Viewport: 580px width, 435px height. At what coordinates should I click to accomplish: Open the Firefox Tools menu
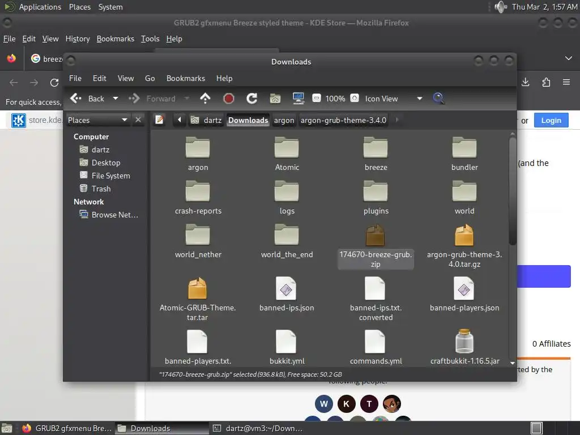pyautogui.click(x=150, y=39)
